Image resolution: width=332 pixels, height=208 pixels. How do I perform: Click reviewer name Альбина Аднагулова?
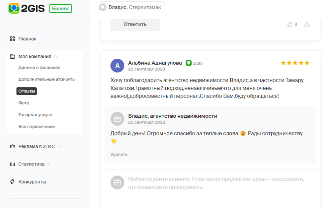point(155,63)
